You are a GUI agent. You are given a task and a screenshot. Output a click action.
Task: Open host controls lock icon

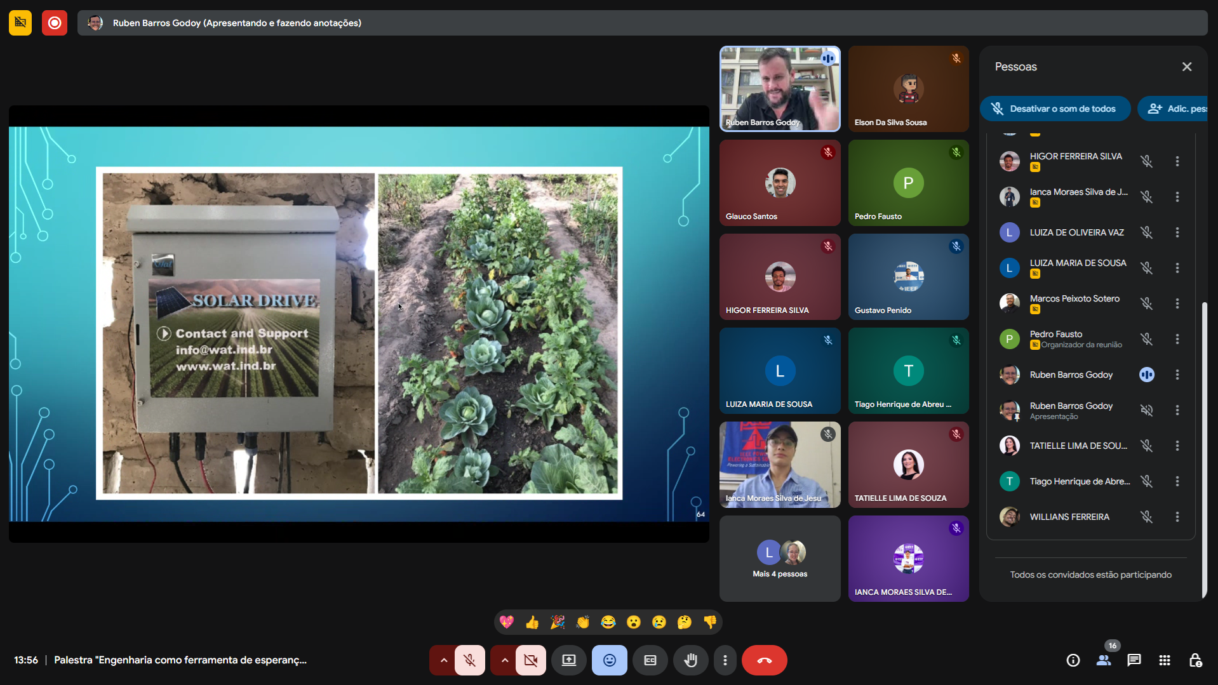(x=1195, y=660)
